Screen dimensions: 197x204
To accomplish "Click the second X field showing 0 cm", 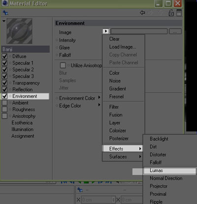I will pyautogui.click(x=132, y=200).
